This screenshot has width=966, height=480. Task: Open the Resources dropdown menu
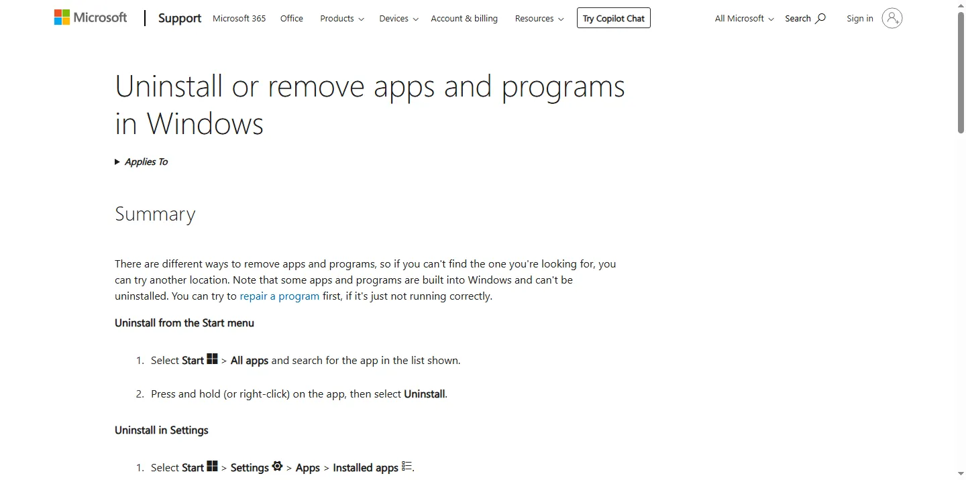(x=539, y=18)
